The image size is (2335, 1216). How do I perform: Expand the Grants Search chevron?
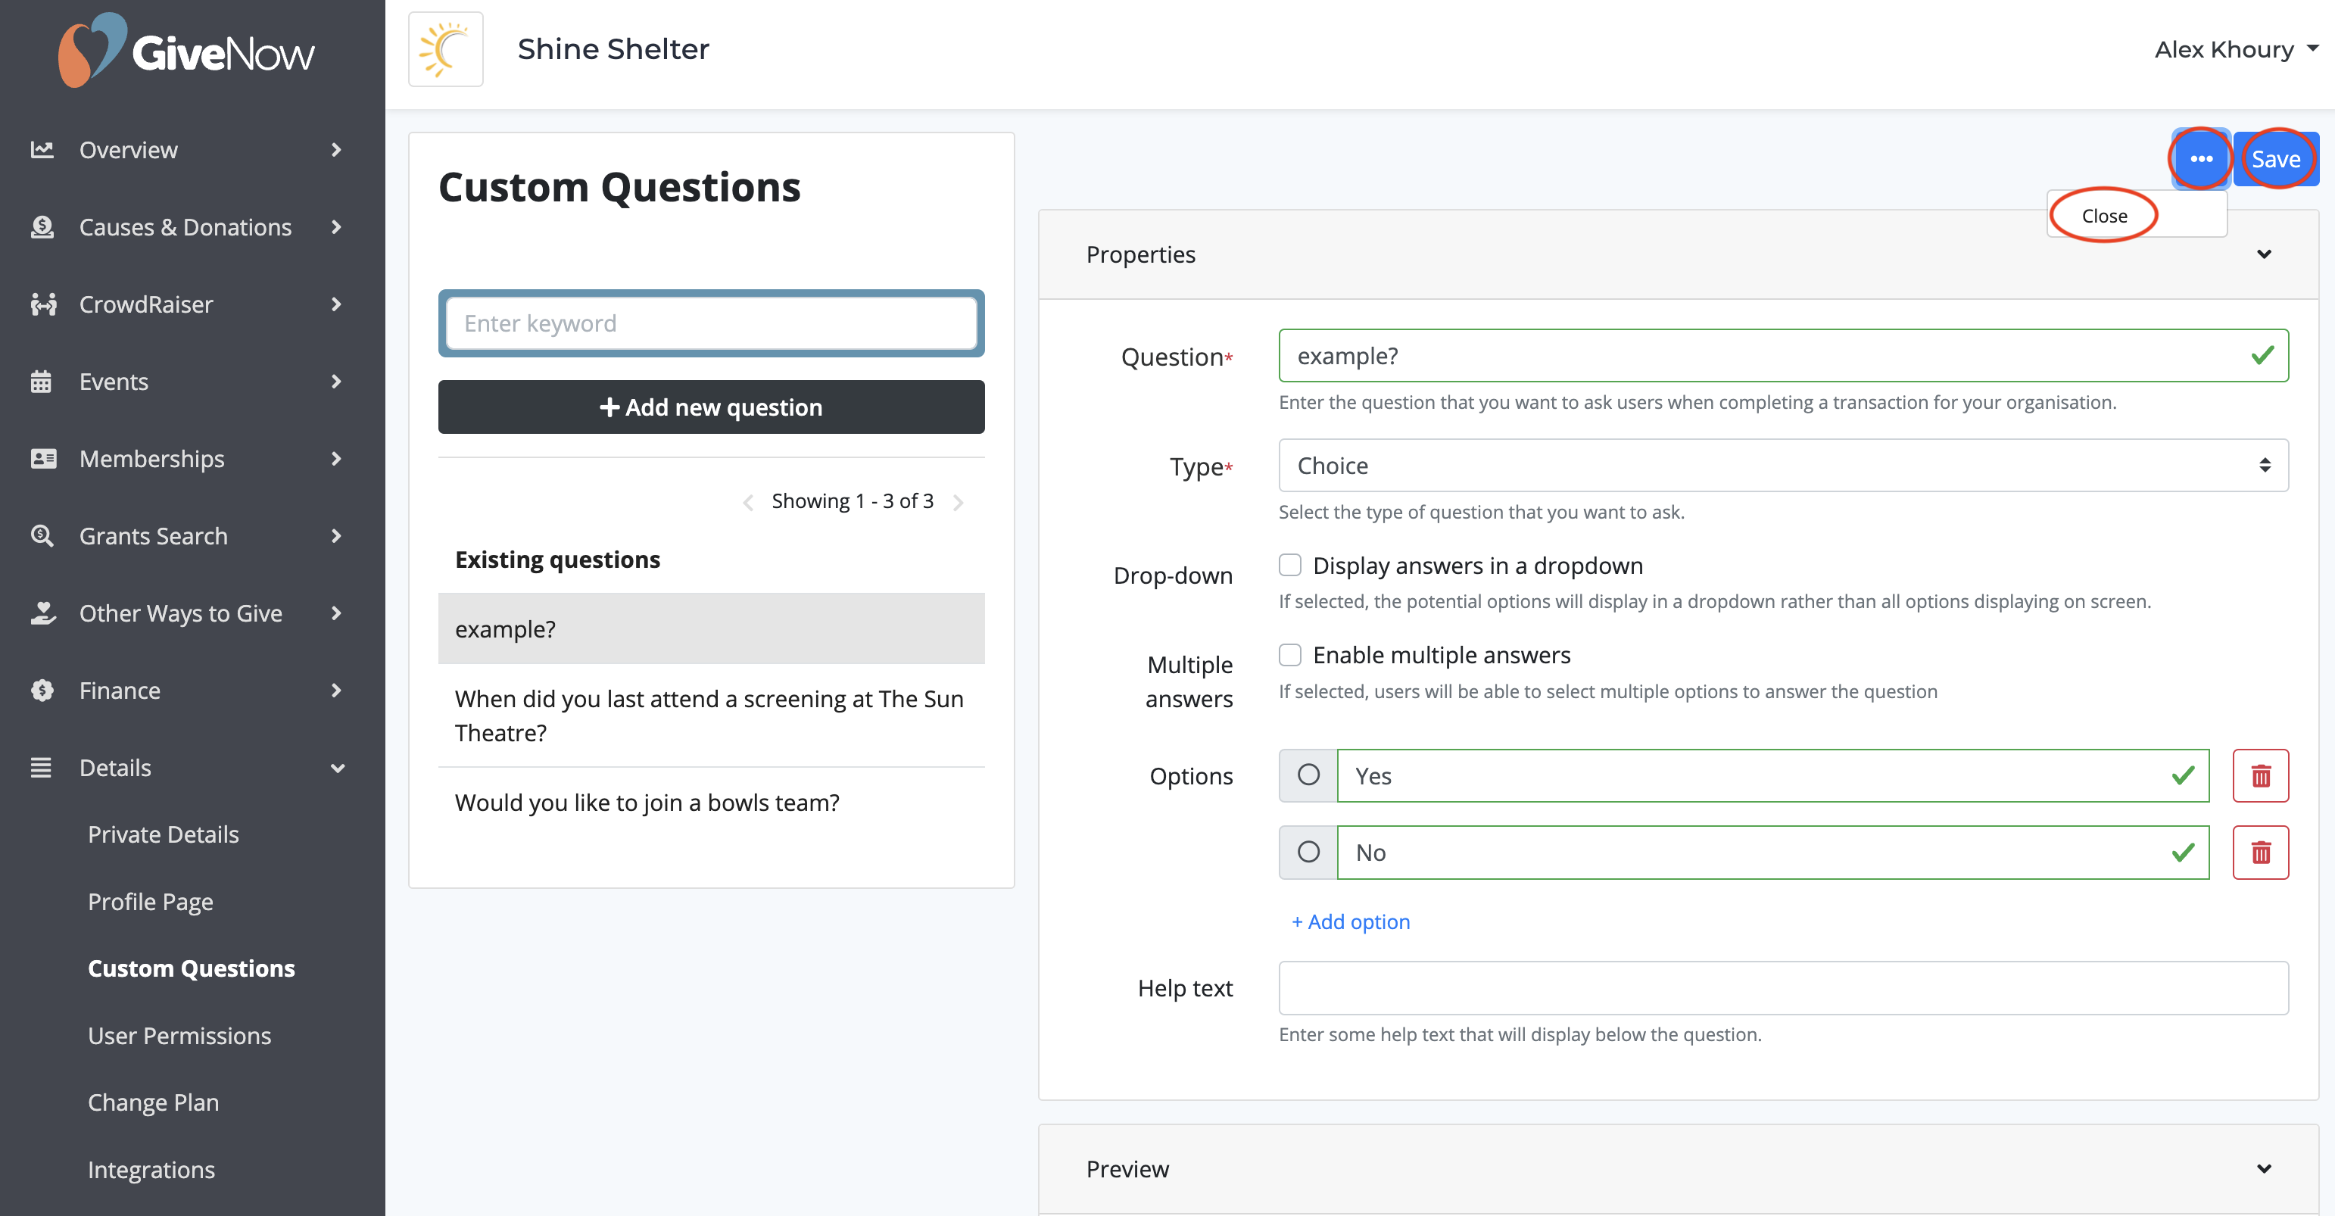pyautogui.click(x=336, y=535)
